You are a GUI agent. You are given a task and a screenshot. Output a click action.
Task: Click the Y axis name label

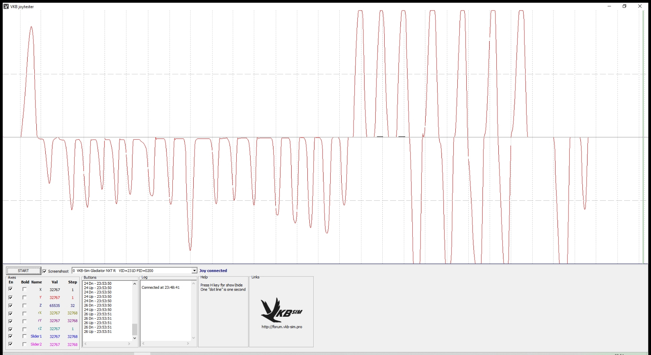(40, 297)
